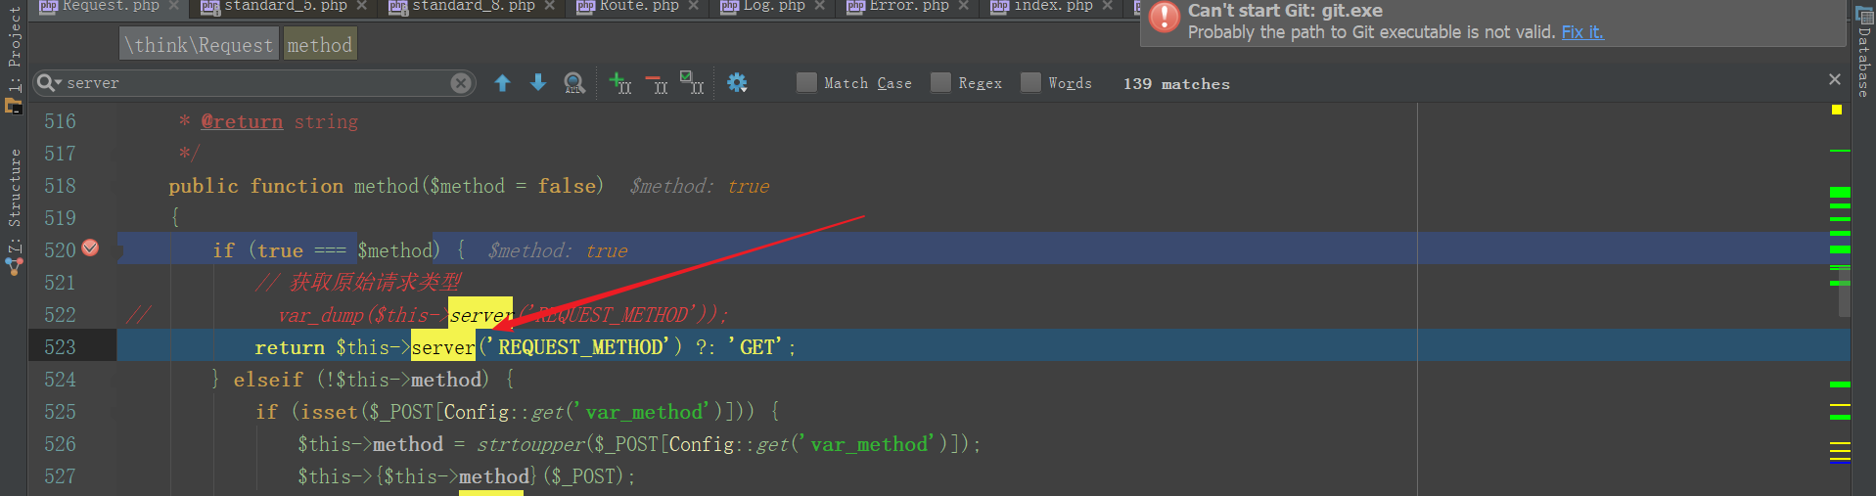Image resolution: width=1876 pixels, height=496 pixels.
Task: Click 'function' keyword on line 518
Action: click(297, 186)
